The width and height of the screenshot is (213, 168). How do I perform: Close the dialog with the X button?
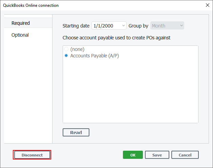click(x=207, y=5)
